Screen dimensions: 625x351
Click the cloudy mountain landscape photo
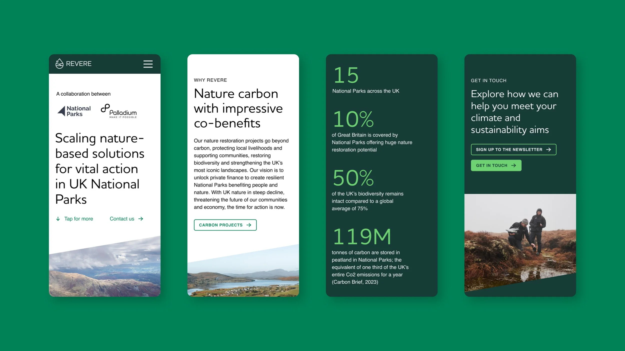[x=104, y=272]
